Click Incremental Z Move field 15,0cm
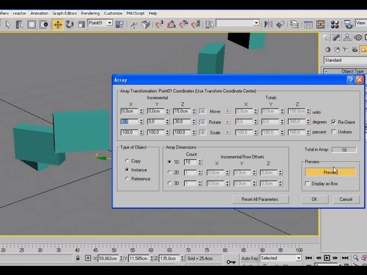 point(182,111)
